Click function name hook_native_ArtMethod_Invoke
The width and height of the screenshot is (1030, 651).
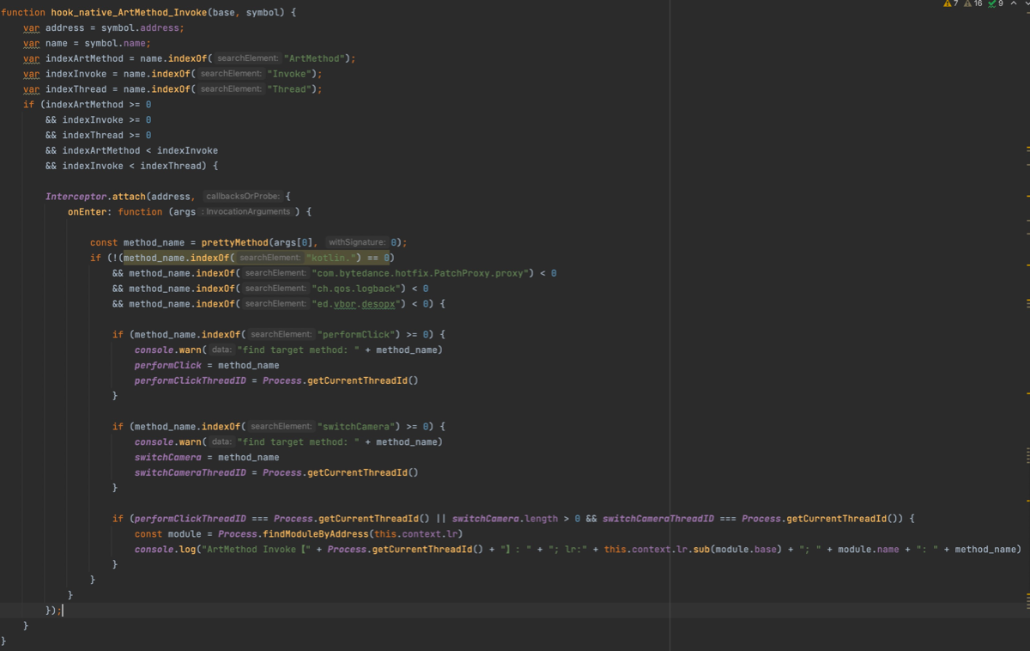pyautogui.click(x=129, y=13)
